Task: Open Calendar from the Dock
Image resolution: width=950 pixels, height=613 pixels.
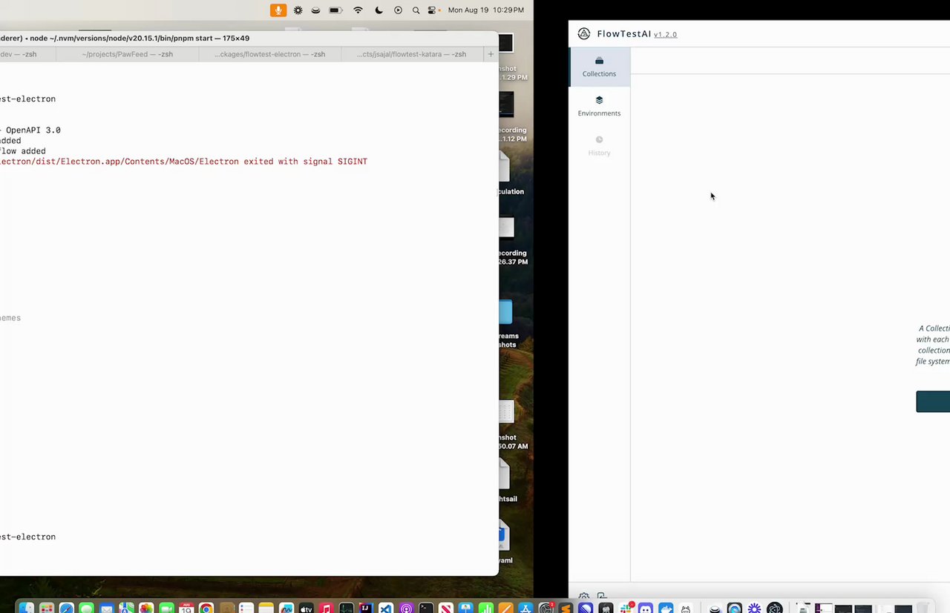Action: coord(186,608)
